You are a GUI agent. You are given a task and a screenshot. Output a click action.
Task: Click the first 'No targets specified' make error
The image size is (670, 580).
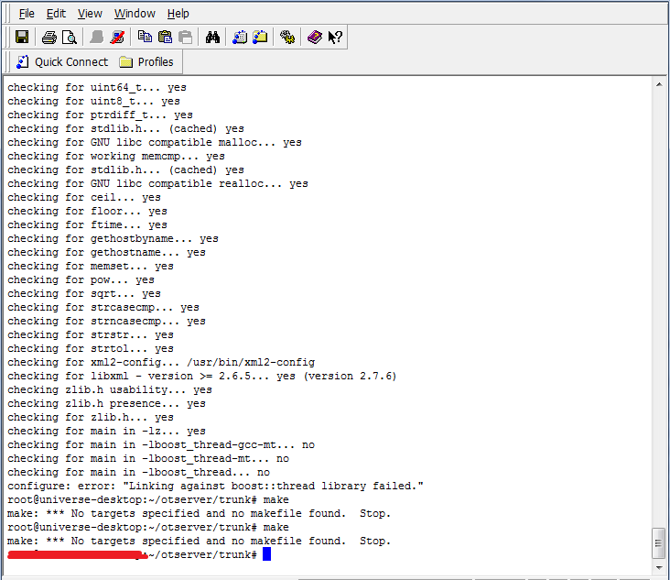pos(200,513)
